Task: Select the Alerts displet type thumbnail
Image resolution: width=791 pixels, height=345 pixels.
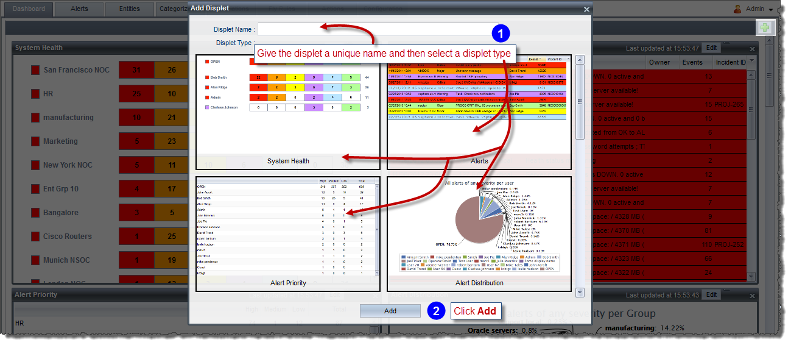Action: point(479,112)
